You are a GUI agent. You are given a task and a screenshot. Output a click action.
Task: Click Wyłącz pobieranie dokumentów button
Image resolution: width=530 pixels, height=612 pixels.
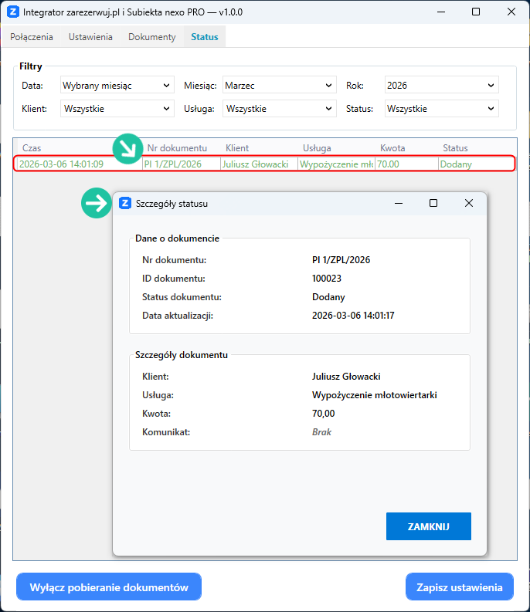tap(109, 587)
